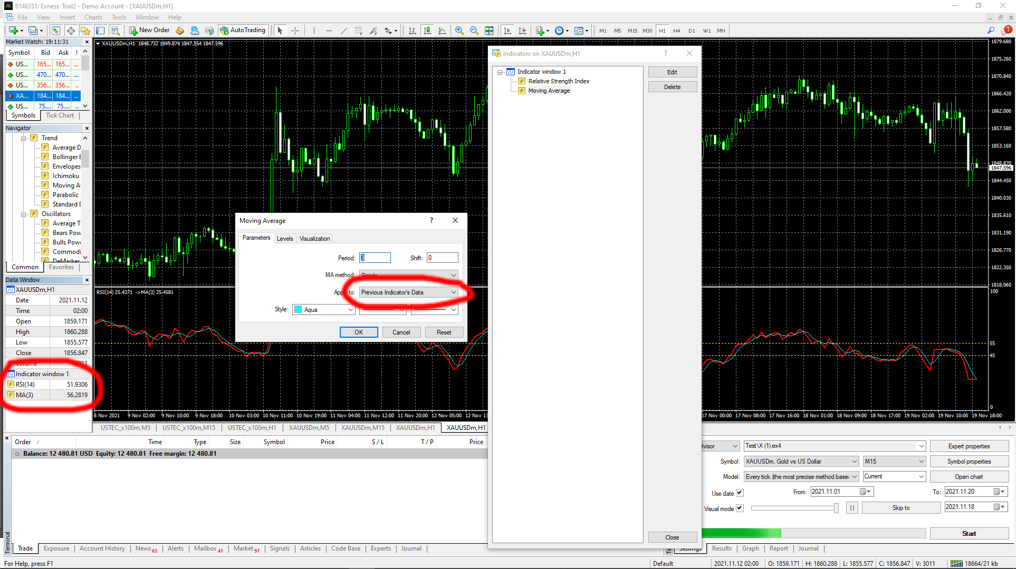Select the H4 timeframe button
Screen dimensions: 1016x569
[x=677, y=31]
